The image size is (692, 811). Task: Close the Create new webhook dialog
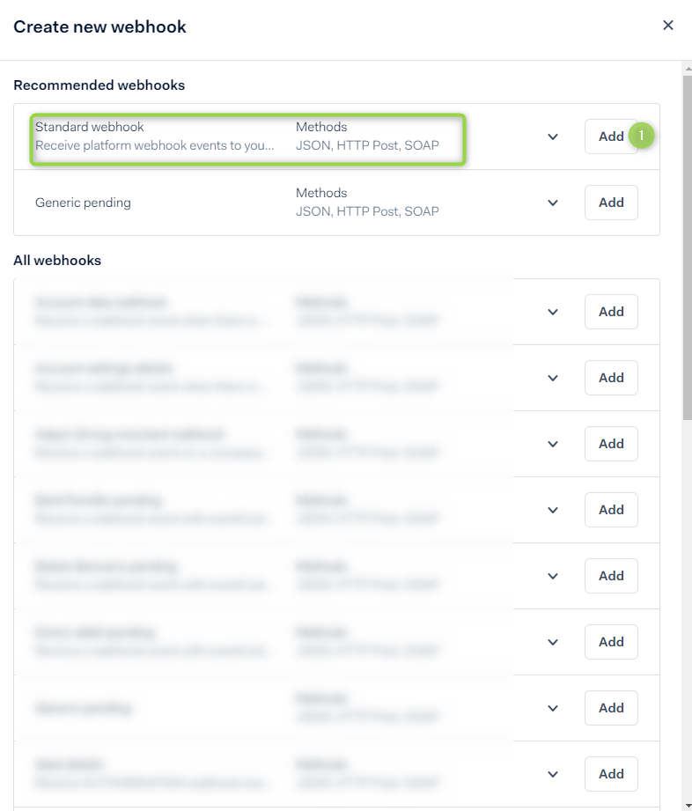pos(667,26)
